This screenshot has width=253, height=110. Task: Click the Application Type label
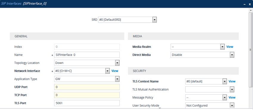pyautogui.click(x=26, y=79)
